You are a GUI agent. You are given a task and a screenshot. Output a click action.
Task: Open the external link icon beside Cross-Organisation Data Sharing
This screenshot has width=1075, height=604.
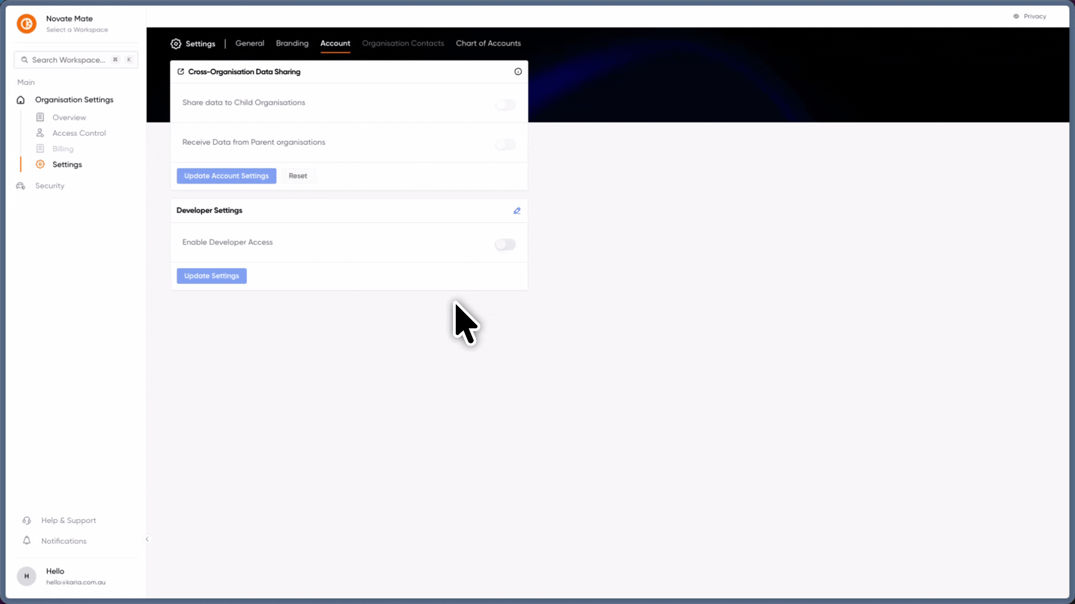pos(181,72)
